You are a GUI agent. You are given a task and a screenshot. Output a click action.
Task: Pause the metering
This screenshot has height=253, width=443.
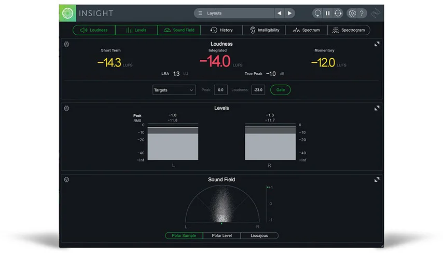tap(327, 13)
